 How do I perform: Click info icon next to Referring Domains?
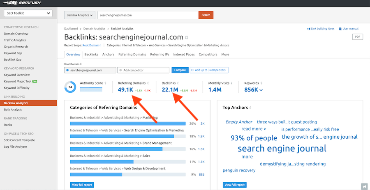(x=148, y=83)
